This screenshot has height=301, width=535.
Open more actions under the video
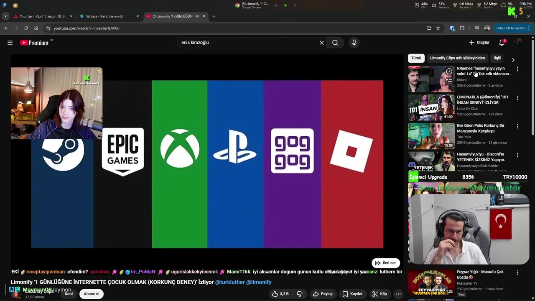click(398, 294)
